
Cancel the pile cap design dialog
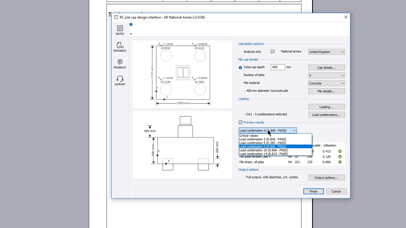point(336,191)
